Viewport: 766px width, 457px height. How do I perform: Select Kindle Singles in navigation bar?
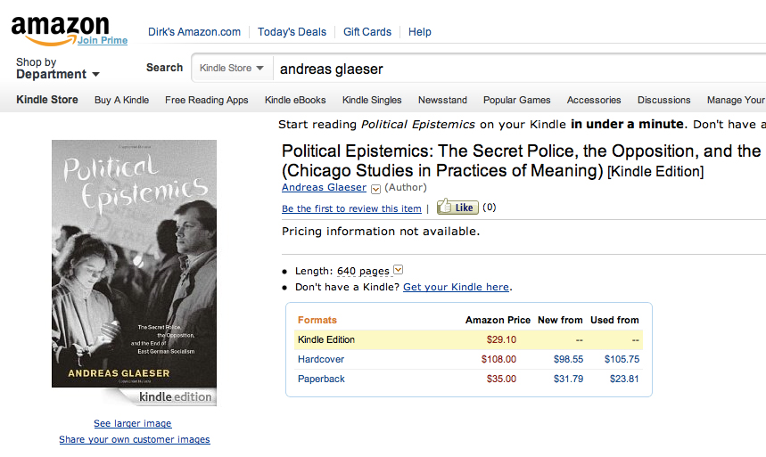pyautogui.click(x=372, y=100)
